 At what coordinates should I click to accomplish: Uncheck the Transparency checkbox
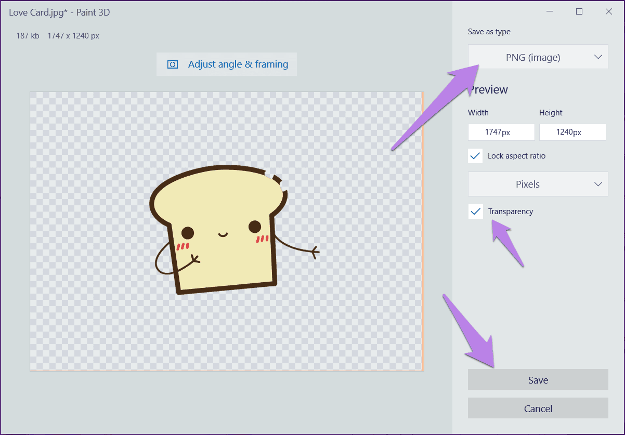coord(476,212)
